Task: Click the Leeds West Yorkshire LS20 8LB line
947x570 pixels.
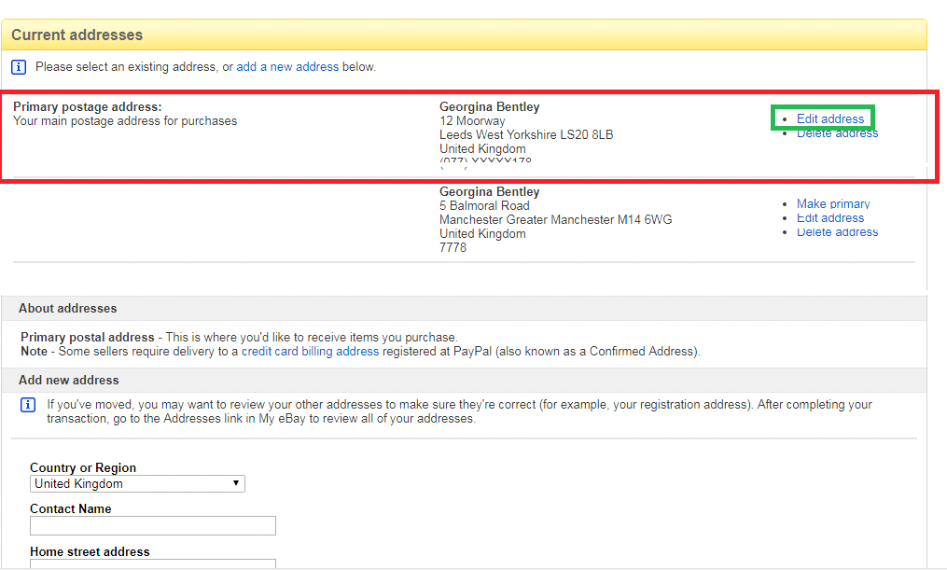Action: pos(526,135)
